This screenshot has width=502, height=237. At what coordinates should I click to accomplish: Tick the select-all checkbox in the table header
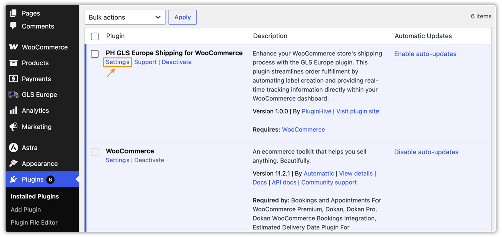coord(95,36)
